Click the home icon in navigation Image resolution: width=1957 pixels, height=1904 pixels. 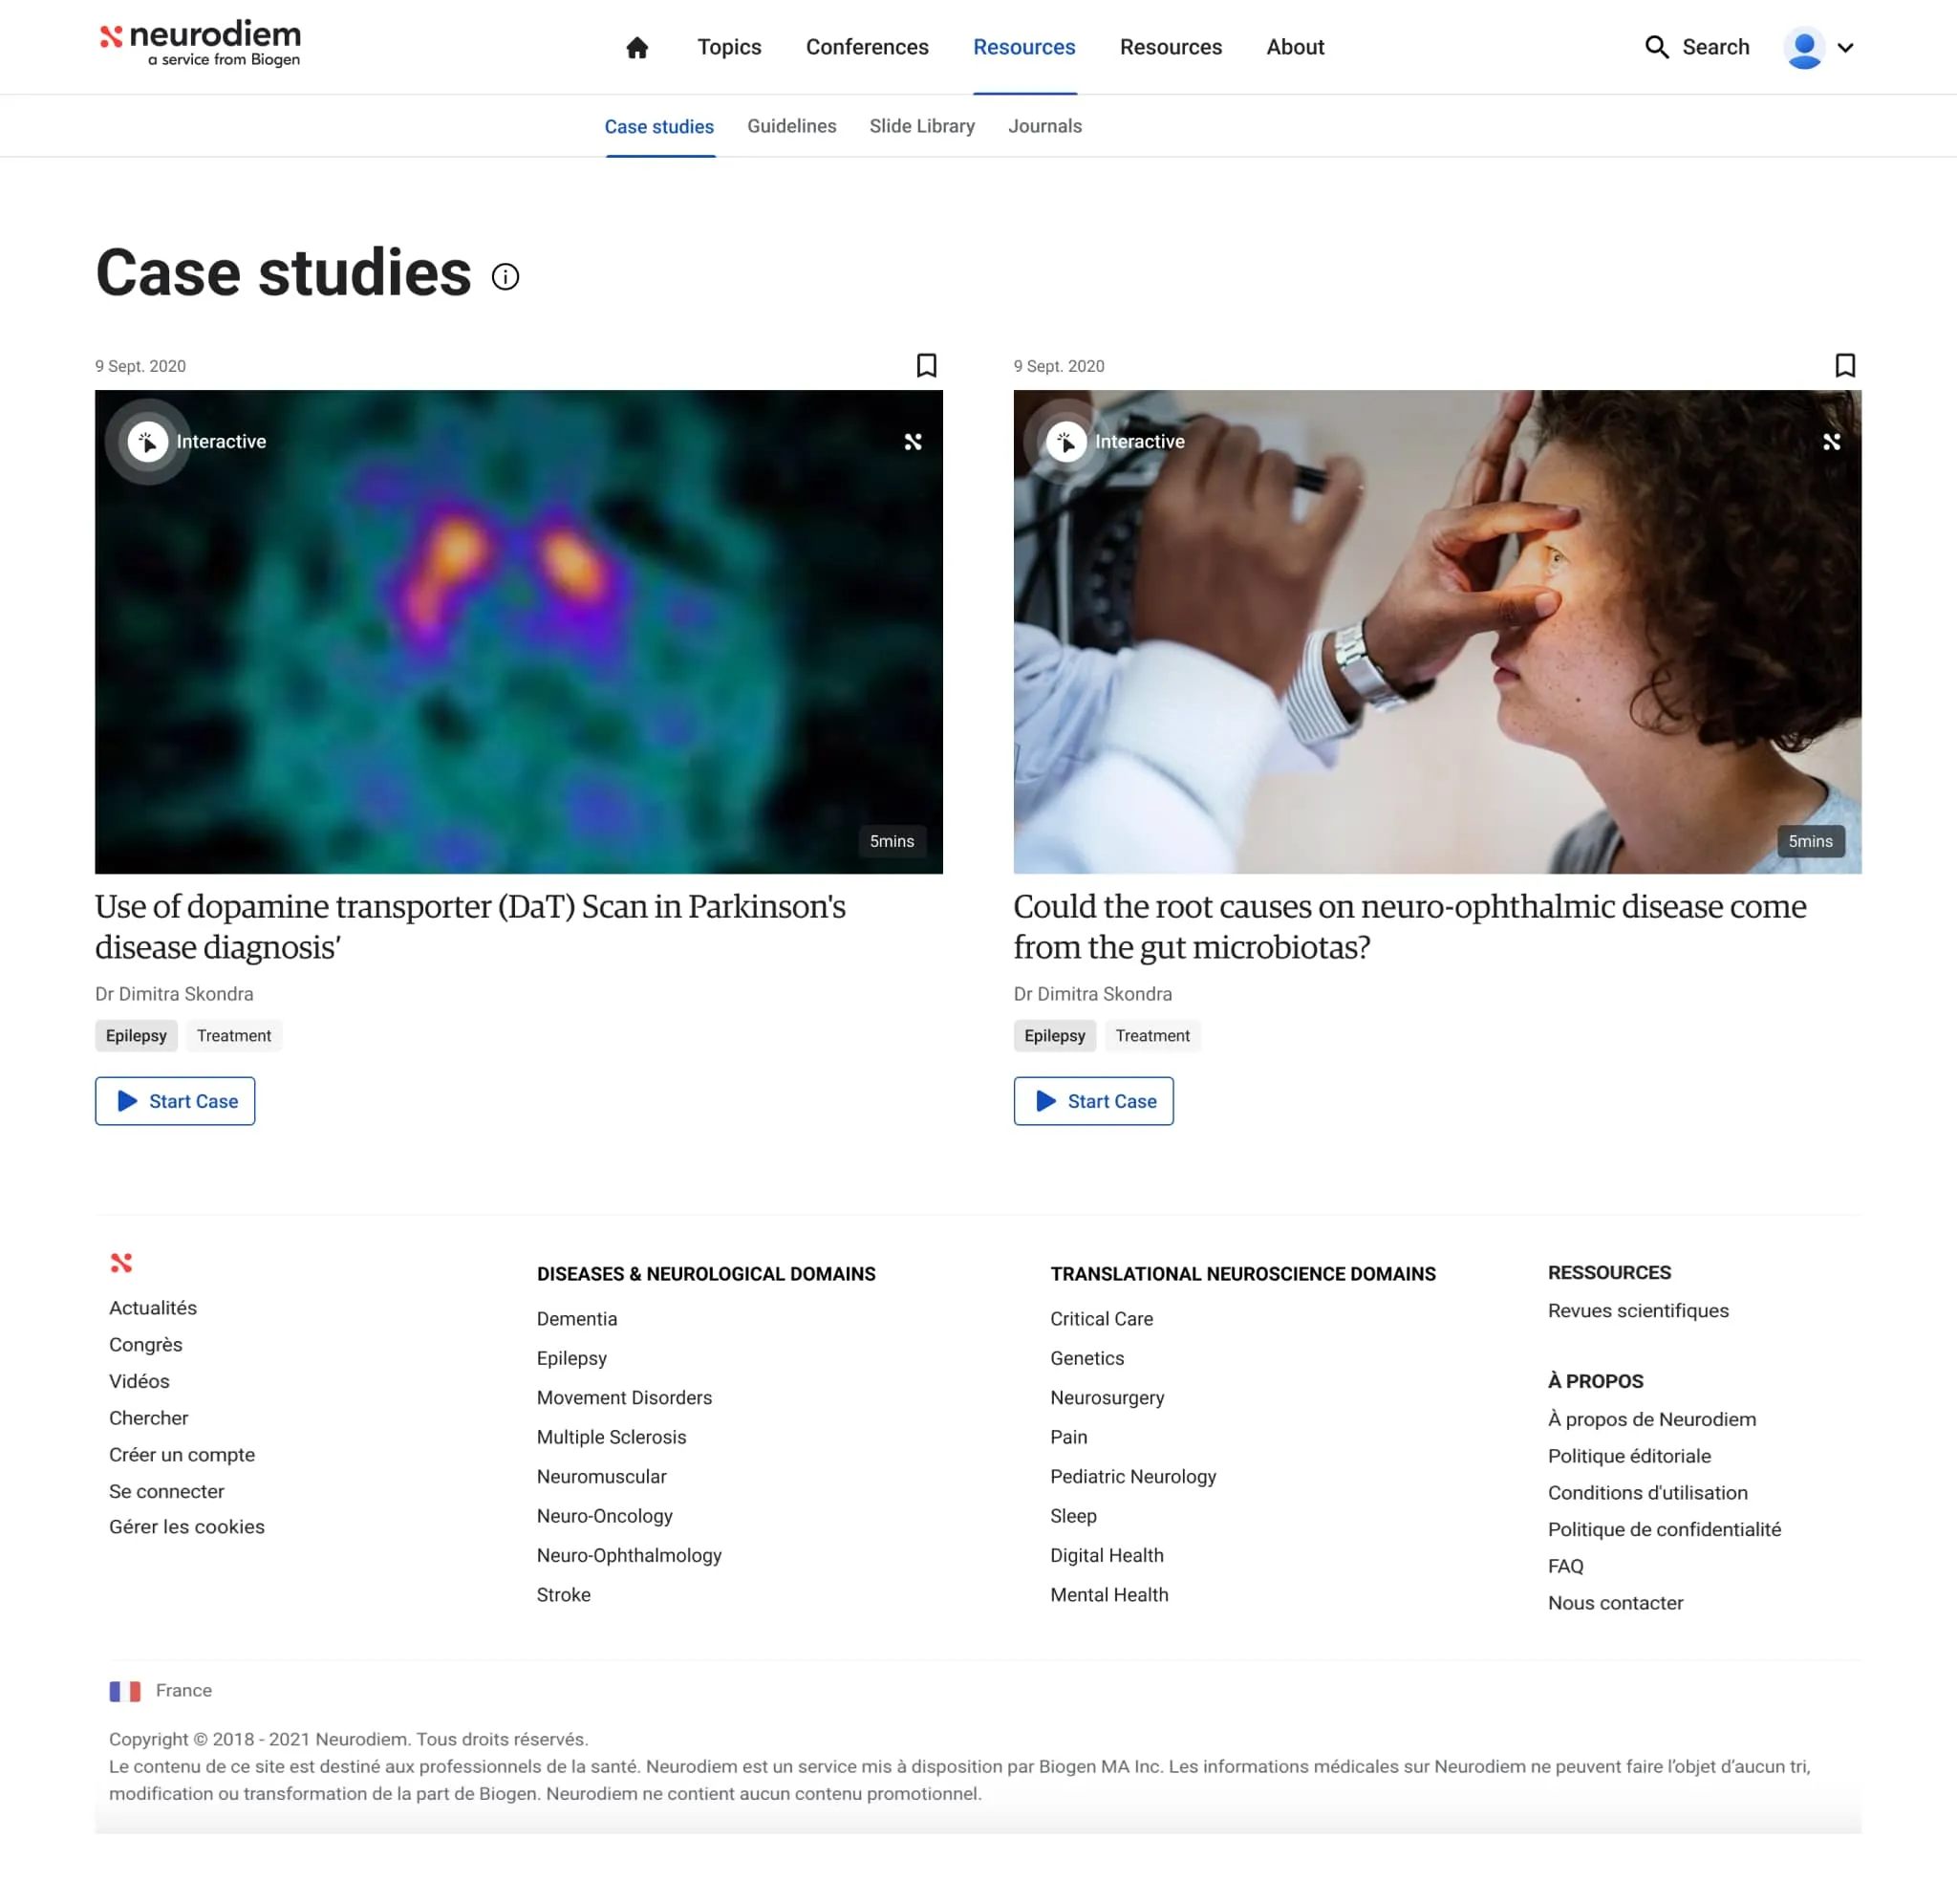pyautogui.click(x=636, y=47)
